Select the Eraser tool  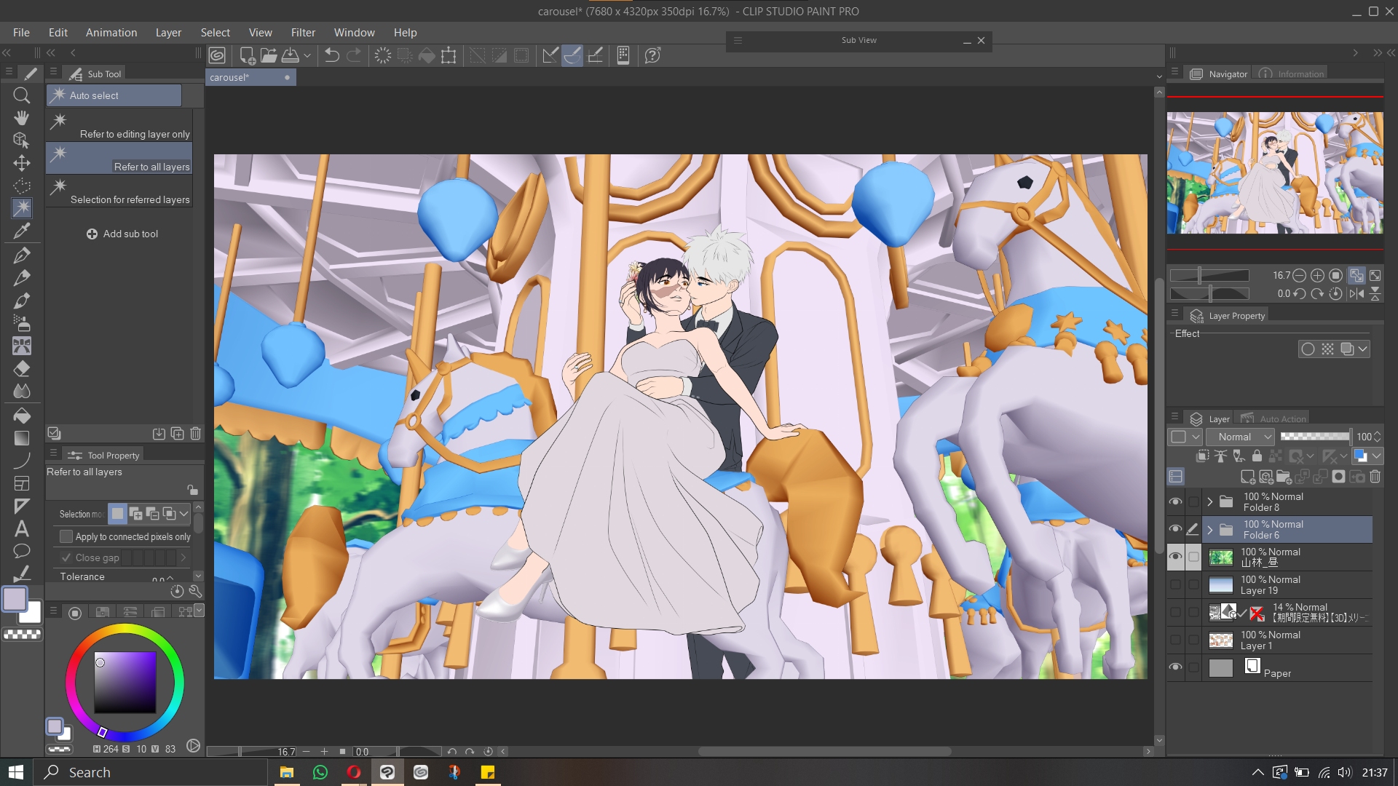(22, 368)
